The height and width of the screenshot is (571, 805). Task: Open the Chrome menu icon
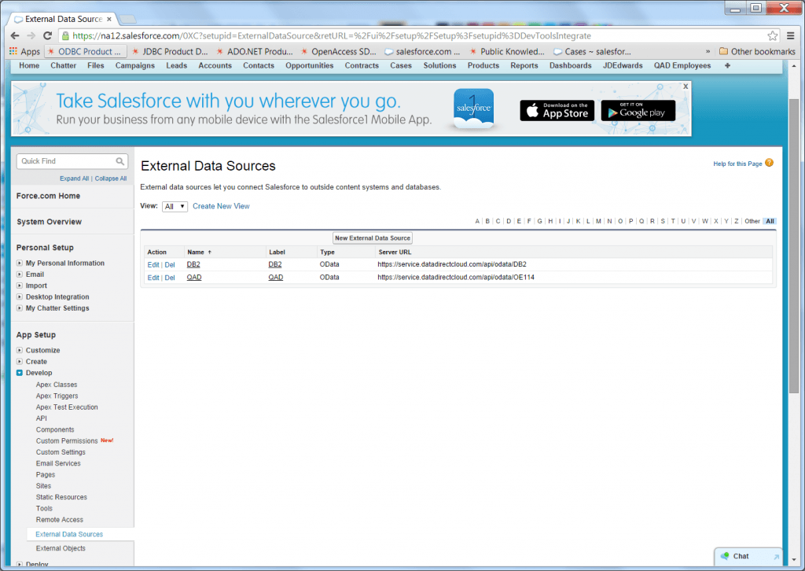coord(792,35)
